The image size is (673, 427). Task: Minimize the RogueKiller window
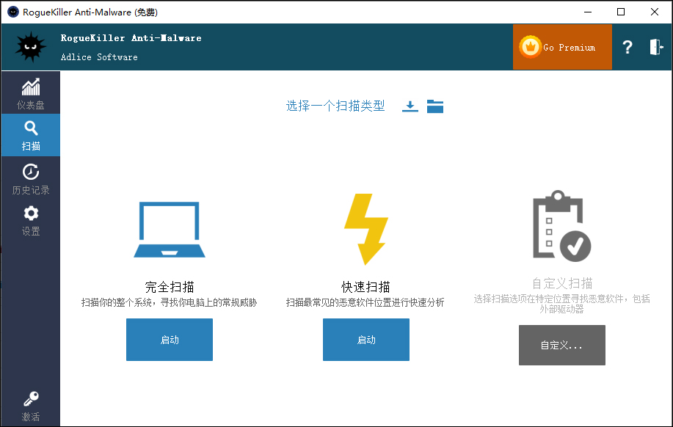(588, 12)
